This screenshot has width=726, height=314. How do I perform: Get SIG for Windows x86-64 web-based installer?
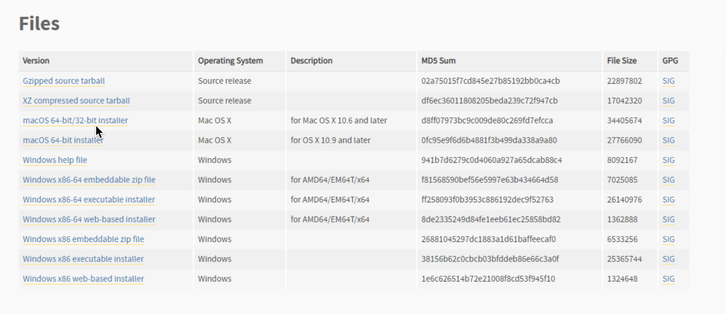668,219
